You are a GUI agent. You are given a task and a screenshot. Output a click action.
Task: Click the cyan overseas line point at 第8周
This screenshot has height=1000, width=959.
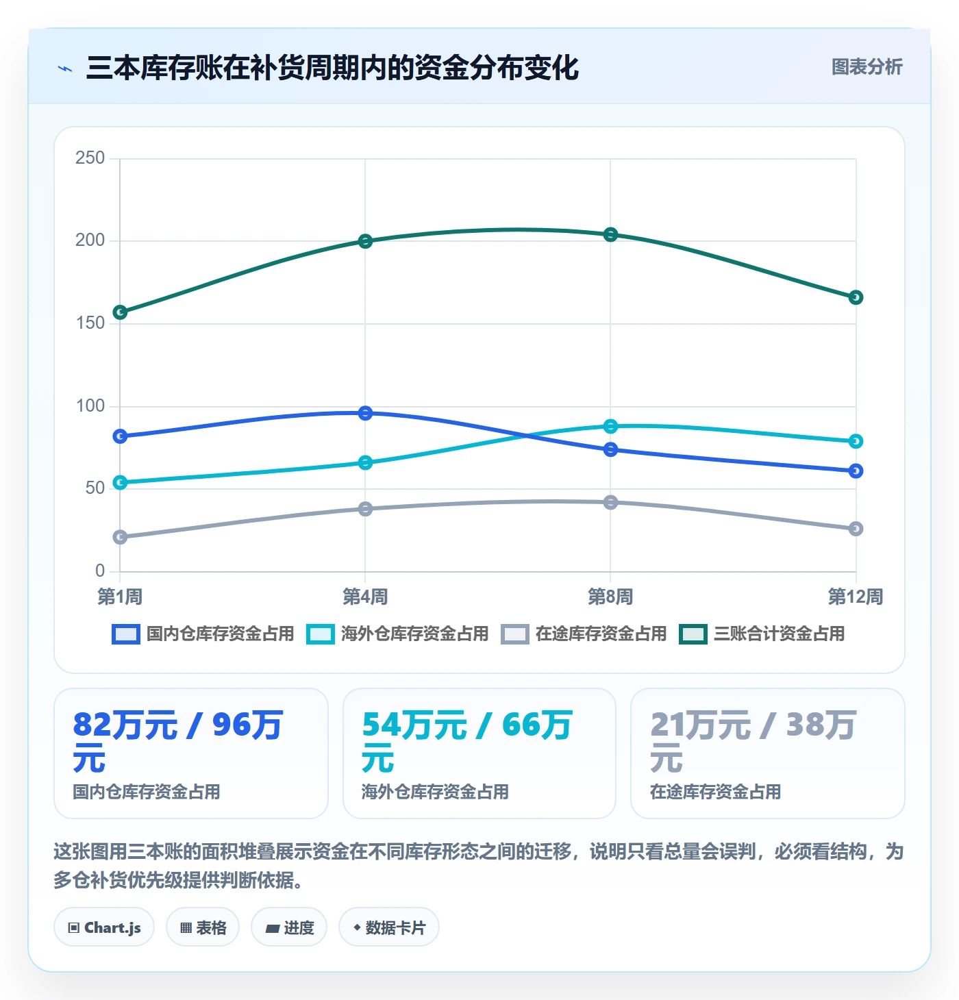click(x=610, y=427)
